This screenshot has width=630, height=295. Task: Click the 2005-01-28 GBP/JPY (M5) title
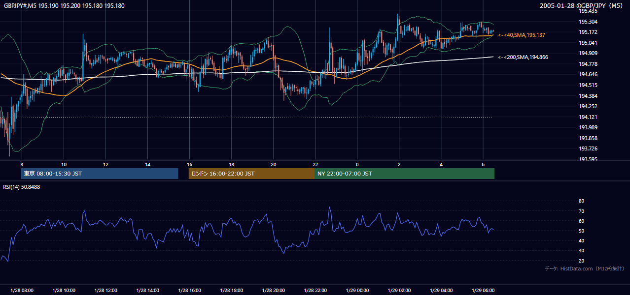(x=582, y=6)
